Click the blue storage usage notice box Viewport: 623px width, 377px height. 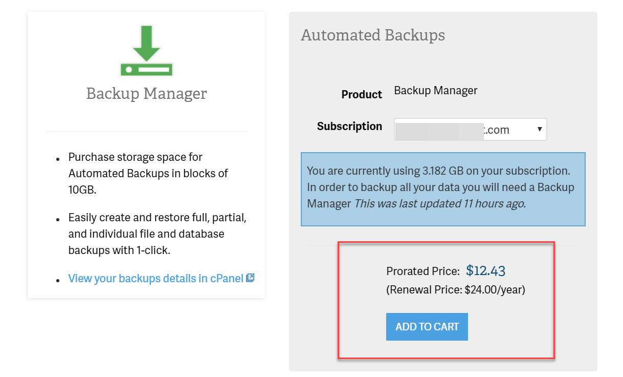click(x=443, y=215)
